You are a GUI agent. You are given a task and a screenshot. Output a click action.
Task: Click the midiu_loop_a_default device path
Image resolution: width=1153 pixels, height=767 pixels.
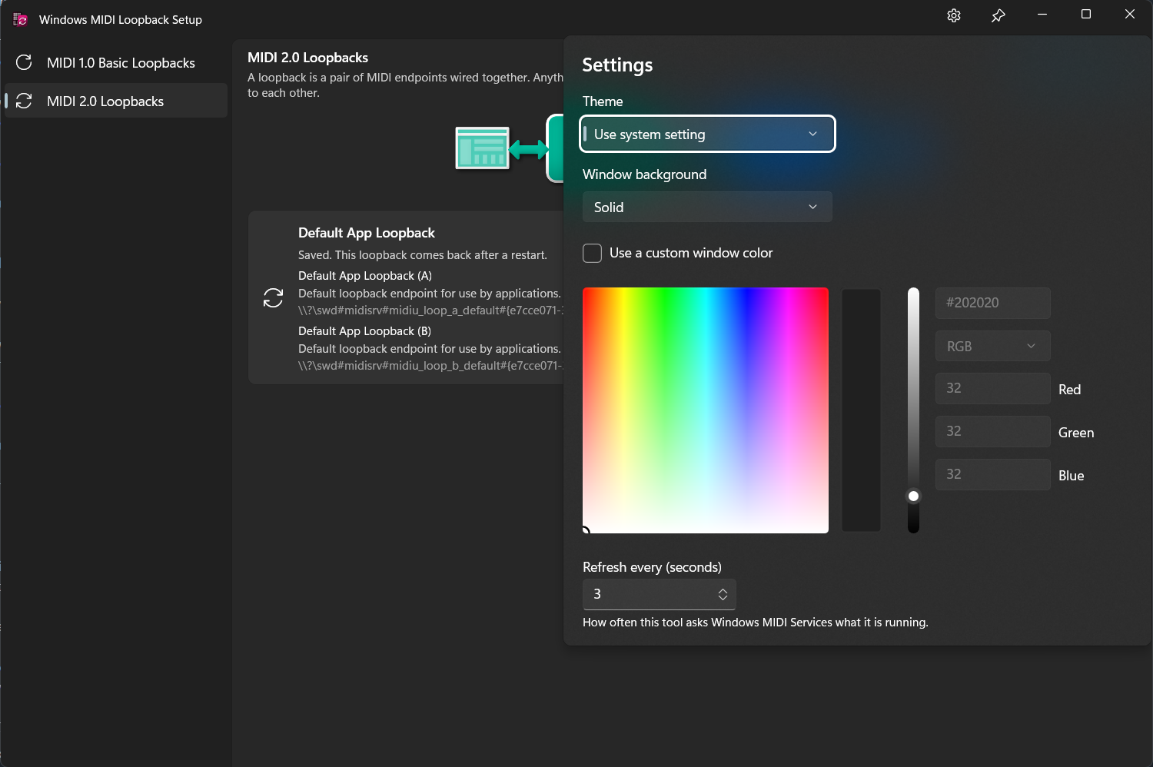click(431, 310)
